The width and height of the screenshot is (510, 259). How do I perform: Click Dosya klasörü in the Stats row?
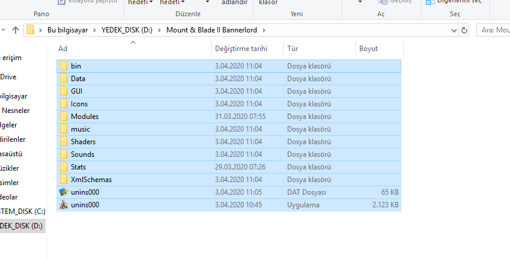309,167
